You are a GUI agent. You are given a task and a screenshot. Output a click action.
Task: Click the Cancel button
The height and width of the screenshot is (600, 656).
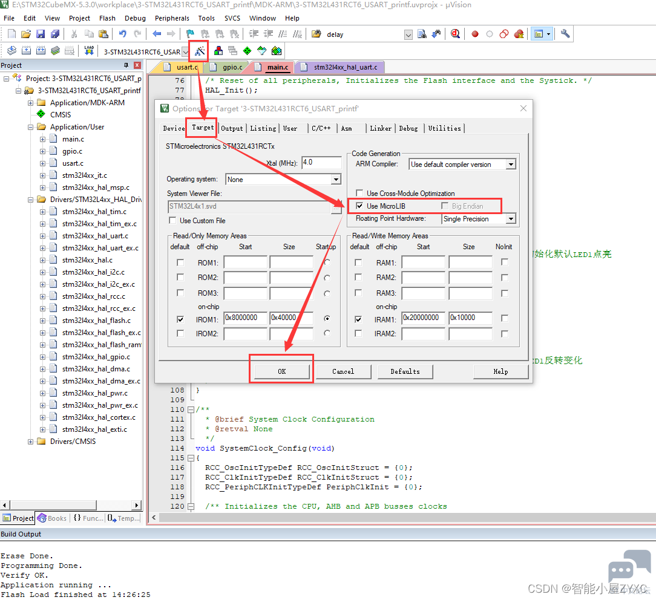coord(343,371)
